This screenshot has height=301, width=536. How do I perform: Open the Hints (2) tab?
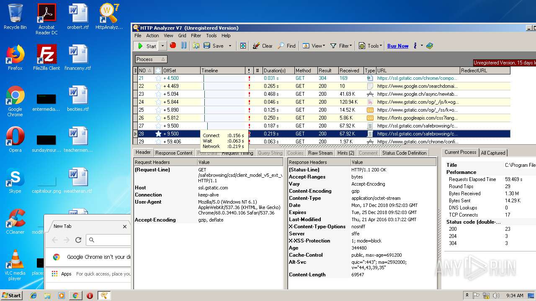click(346, 153)
